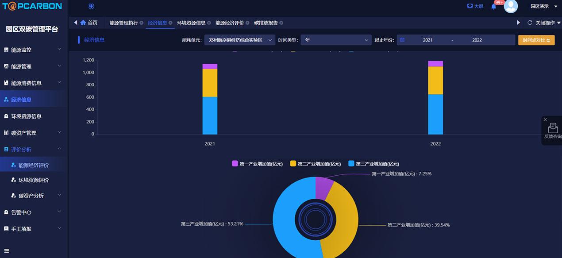Screen dimensions: 562x258
Task: Toggle 第二产业增加值 legend item
Action: coord(315,164)
